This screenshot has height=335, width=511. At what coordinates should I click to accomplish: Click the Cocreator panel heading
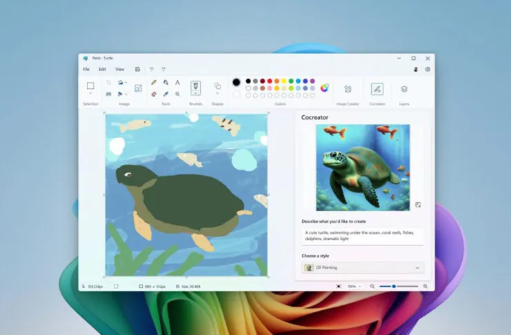[314, 117]
